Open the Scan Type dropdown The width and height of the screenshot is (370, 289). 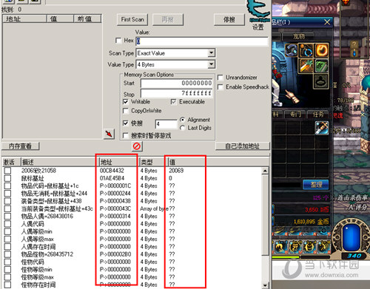[x=211, y=53]
